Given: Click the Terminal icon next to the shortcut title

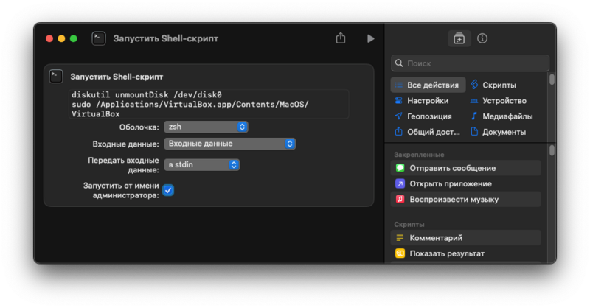Looking at the screenshot, I should pos(99,38).
